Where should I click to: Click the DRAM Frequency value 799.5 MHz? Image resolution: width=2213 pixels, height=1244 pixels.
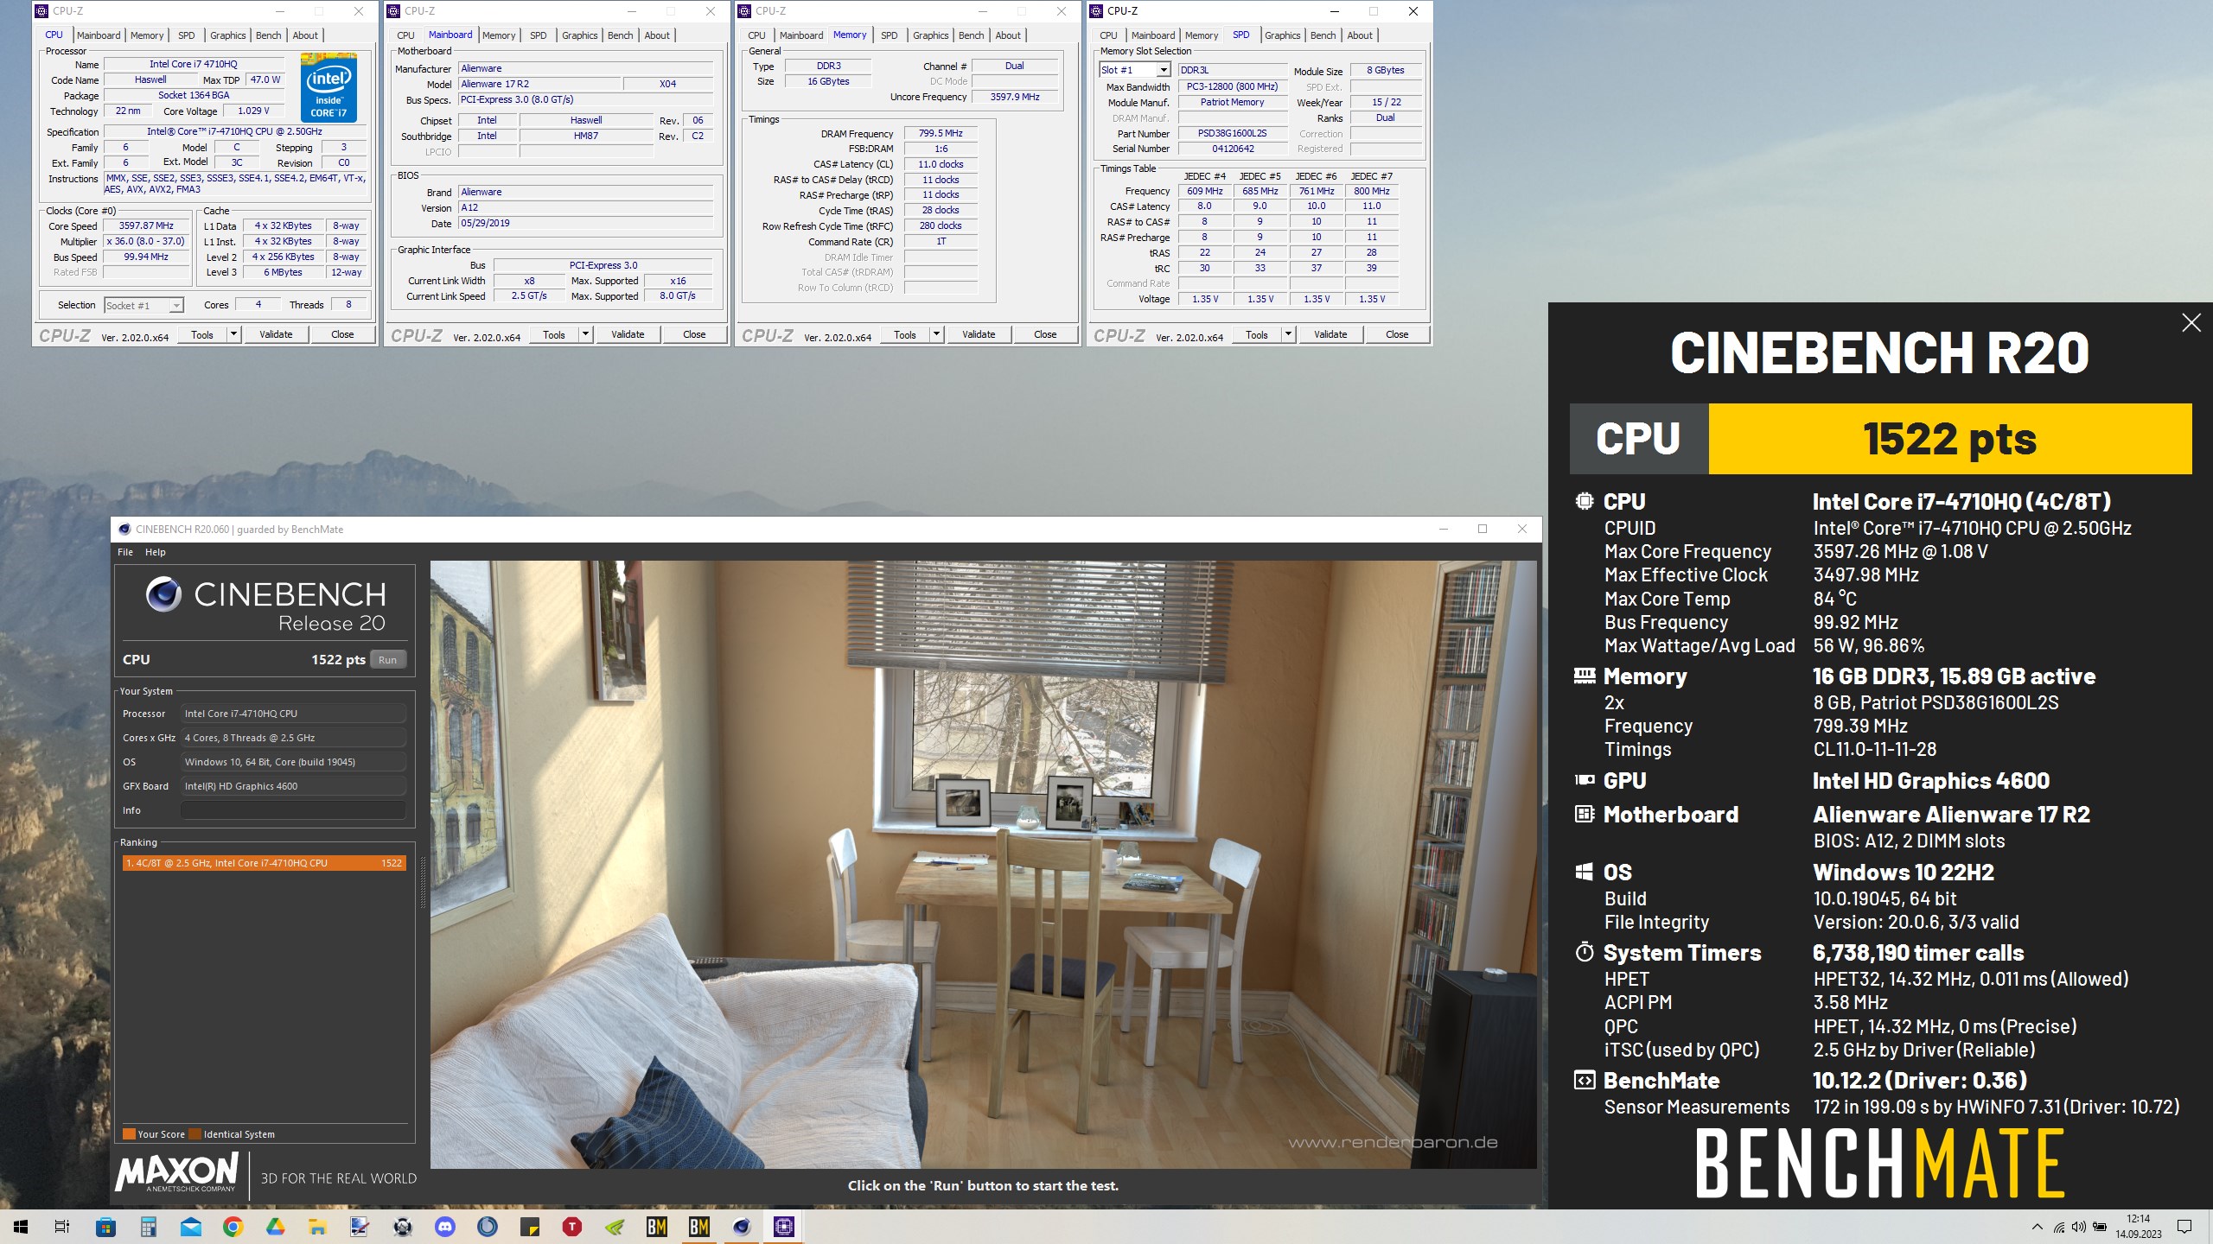tap(941, 133)
